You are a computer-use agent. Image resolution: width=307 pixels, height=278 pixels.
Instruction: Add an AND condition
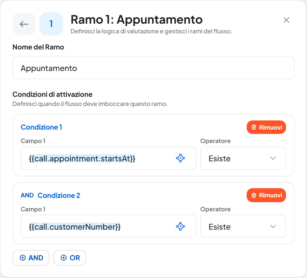click(31, 258)
